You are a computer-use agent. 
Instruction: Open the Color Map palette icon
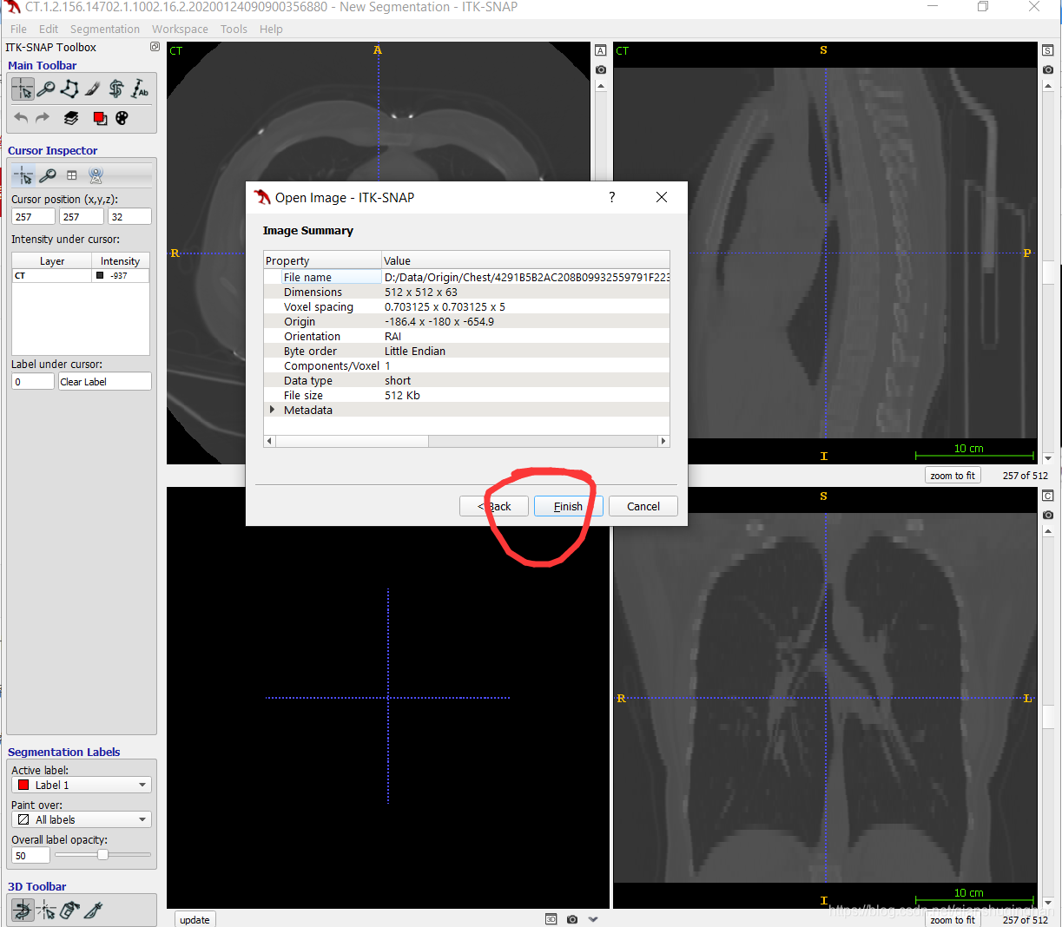122,118
